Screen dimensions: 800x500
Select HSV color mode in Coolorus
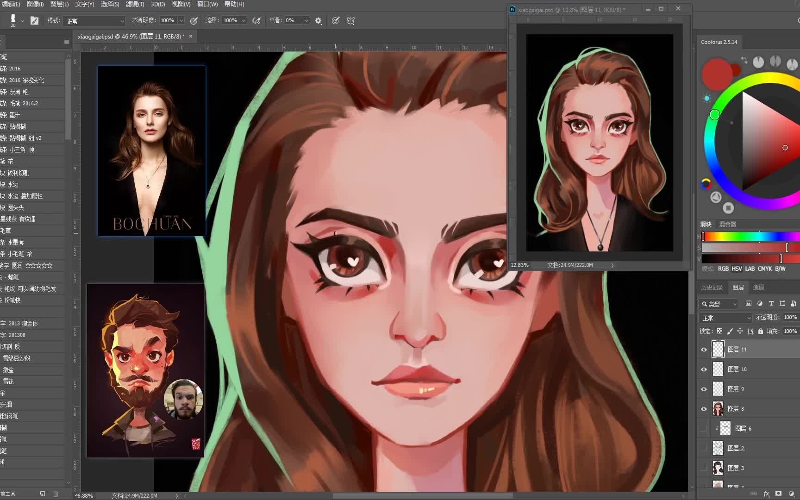[x=736, y=269]
